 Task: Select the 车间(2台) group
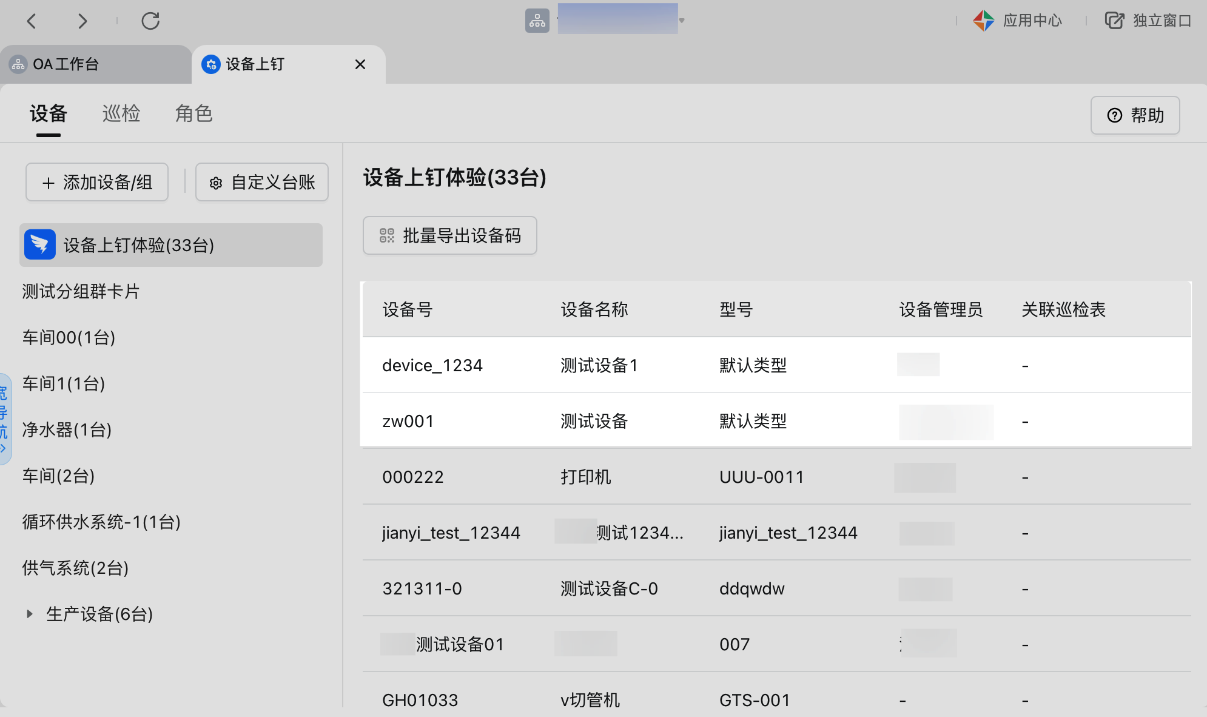point(58,476)
